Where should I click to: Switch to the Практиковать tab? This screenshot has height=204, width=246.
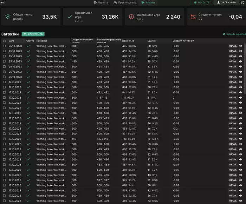coord(124,2)
